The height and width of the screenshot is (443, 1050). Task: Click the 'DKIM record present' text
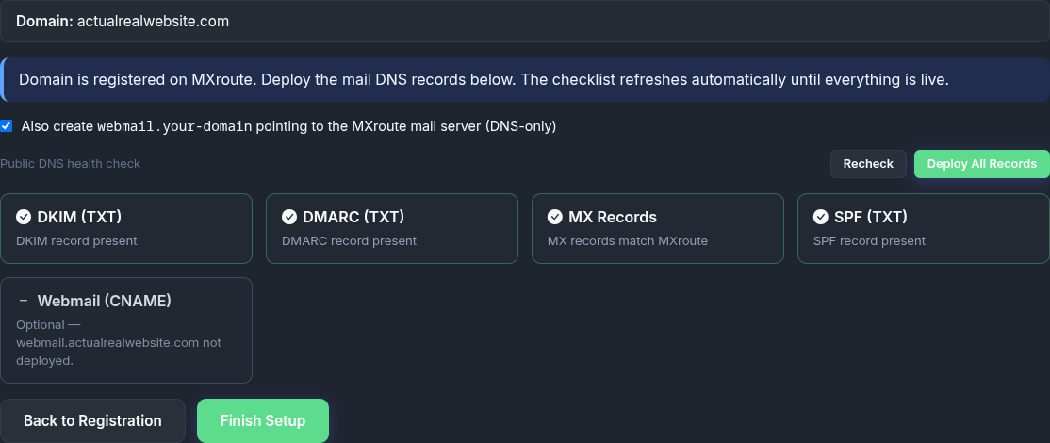pos(76,241)
